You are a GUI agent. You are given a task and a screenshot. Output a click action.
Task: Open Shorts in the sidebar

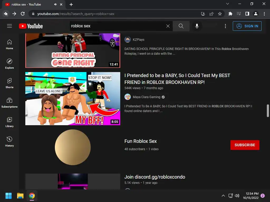coord(9,83)
